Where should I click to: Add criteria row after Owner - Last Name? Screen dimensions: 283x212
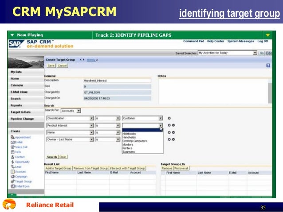tap(169, 139)
